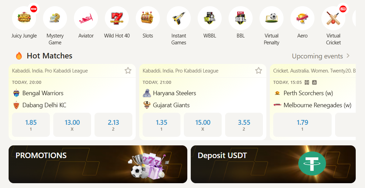This screenshot has width=365, height=188.
Task: Open the BBL league icon
Action: tap(241, 18)
